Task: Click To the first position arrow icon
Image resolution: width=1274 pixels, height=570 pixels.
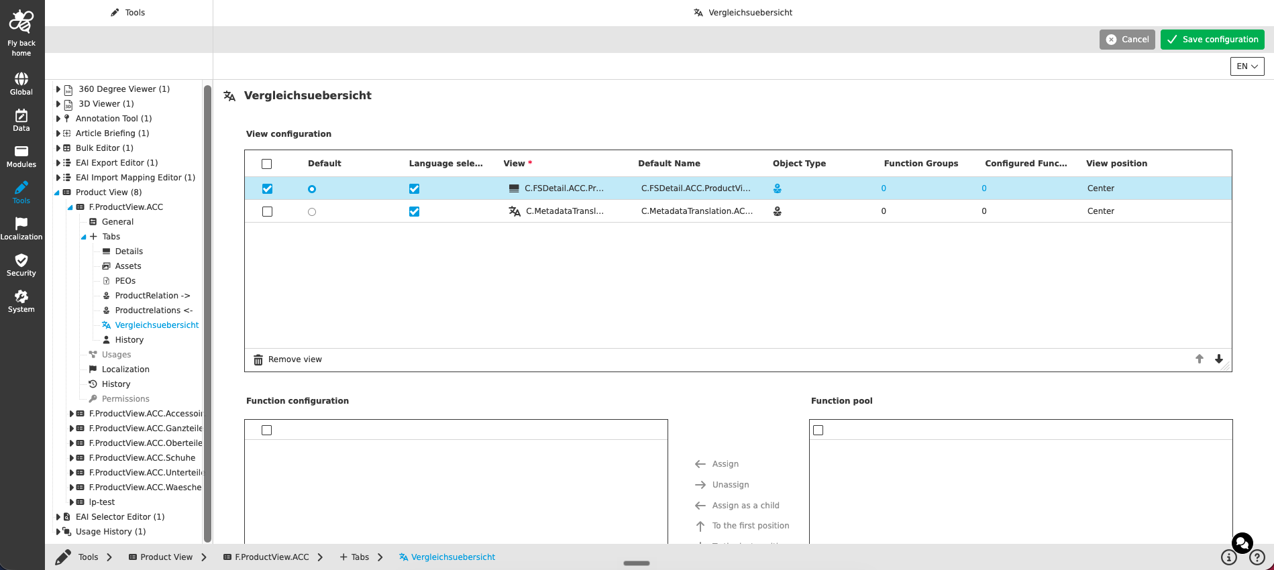Action: pyautogui.click(x=700, y=526)
